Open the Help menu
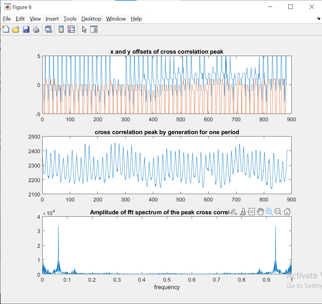This screenshot has width=322, height=304. click(x=136, y=19)
